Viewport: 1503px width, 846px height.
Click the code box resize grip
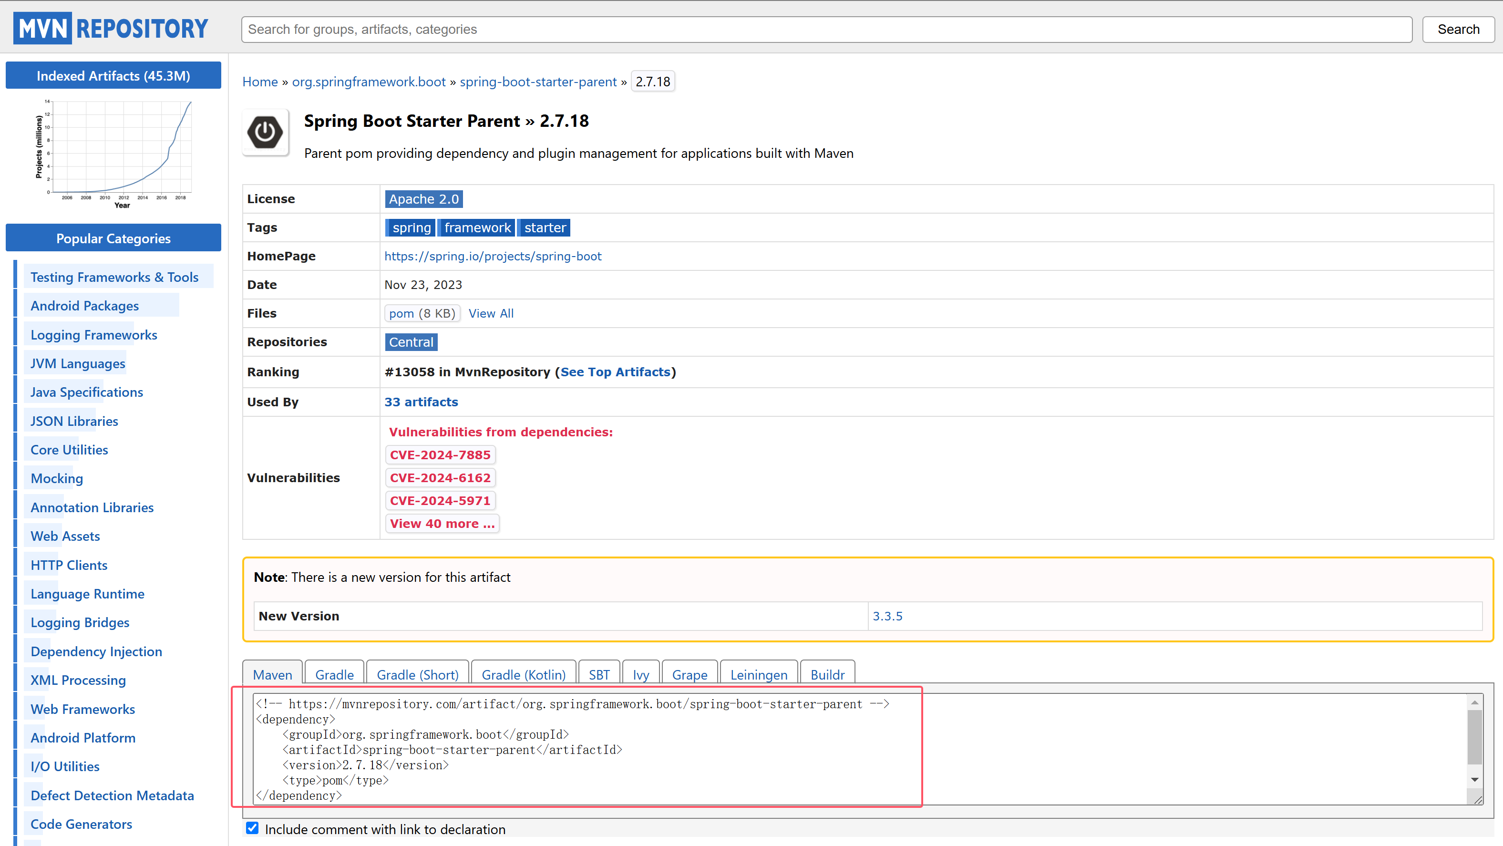(x=1478, y=799)
